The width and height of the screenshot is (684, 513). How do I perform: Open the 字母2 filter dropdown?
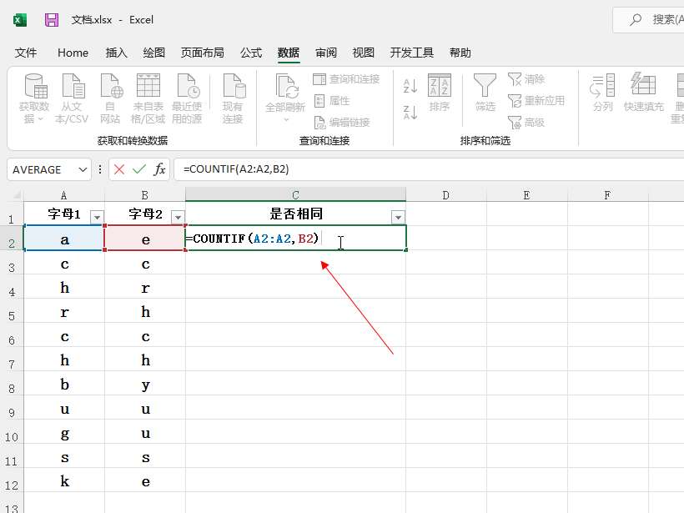coord(178,216)
